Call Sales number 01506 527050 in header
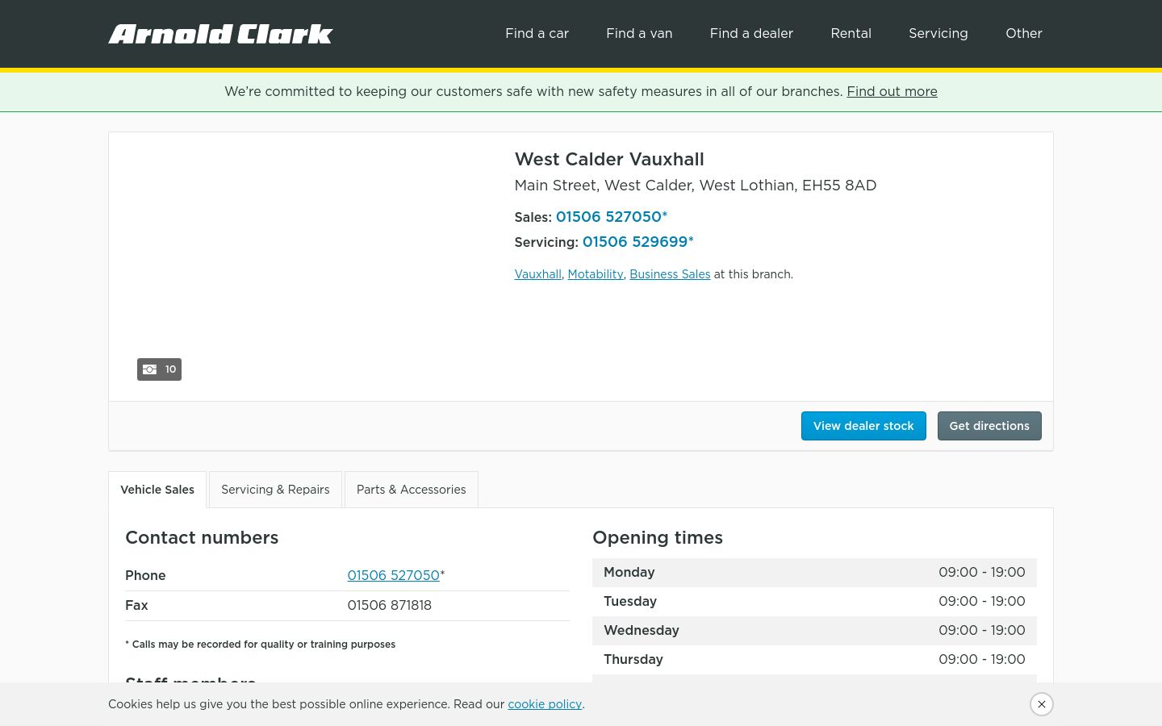The width and height of the screenshot is (1162, 726). coord(612,217)
